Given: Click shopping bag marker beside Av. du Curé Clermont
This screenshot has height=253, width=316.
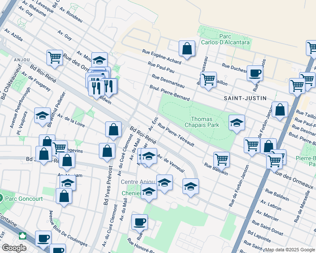Looking at the screenshot, I should [113, 130].
